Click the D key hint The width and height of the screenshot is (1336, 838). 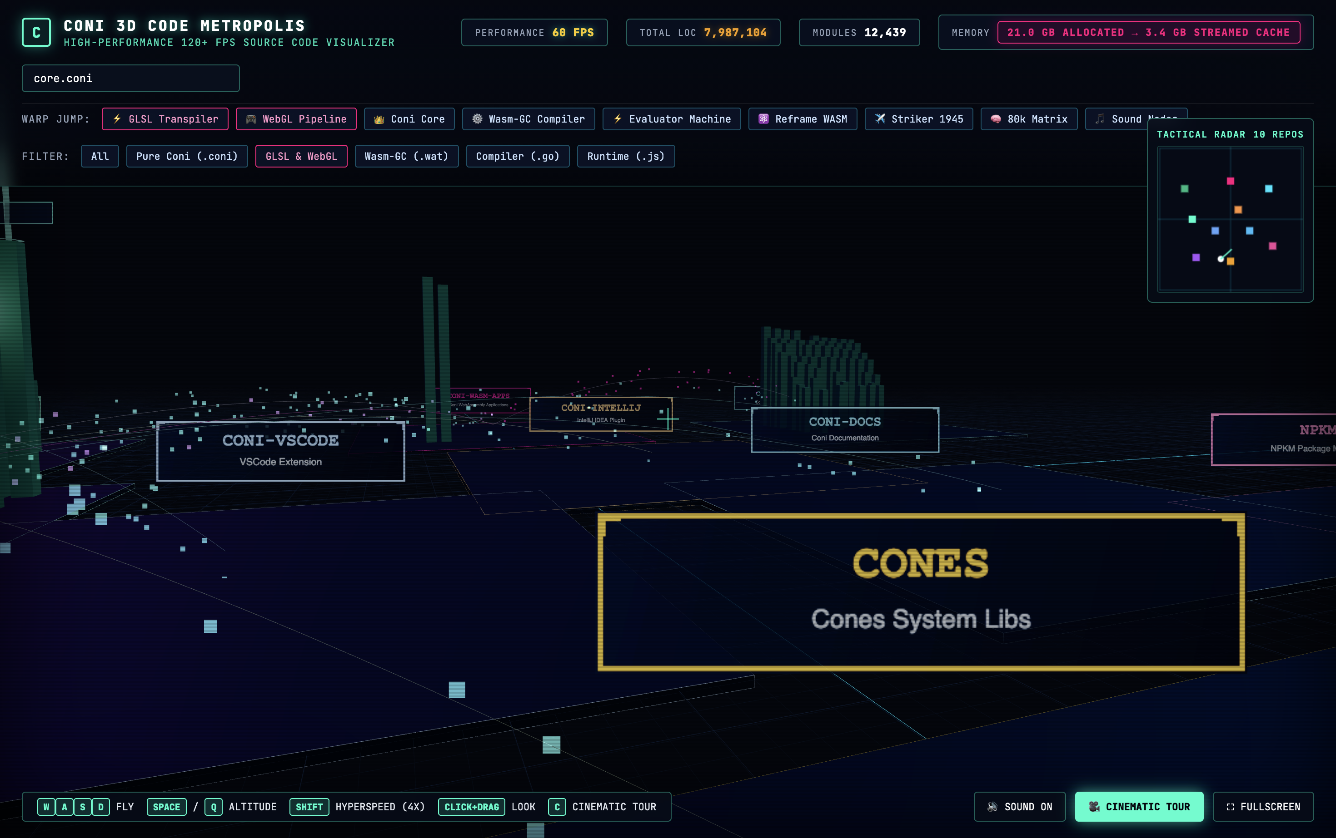(101, 806)
